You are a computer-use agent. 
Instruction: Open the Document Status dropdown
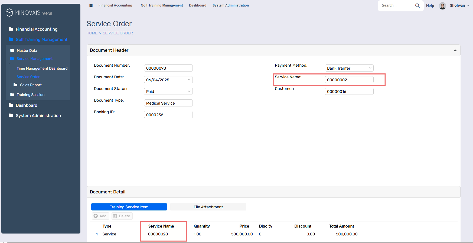(x=189, y=91)
